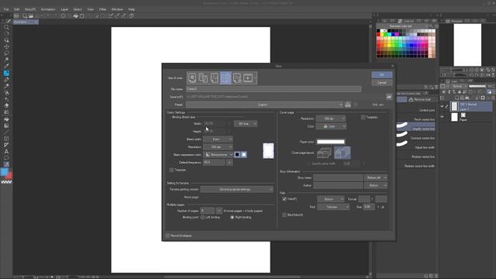Viewport: 496px width, 279px height.
Task: Open the Basic expression color Monochrome dropdown
Action: point(219,155)
